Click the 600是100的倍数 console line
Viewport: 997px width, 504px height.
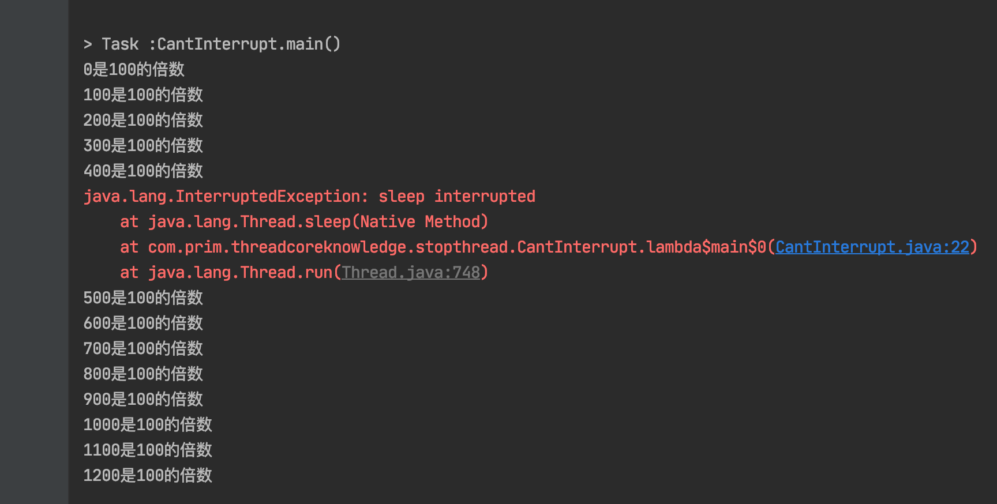143,324
